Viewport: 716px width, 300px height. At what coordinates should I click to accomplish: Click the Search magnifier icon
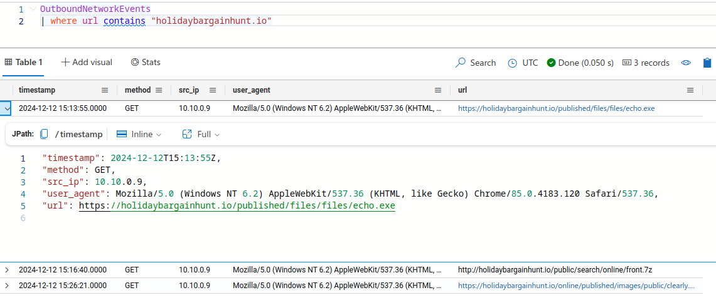[x=461, y=63]
